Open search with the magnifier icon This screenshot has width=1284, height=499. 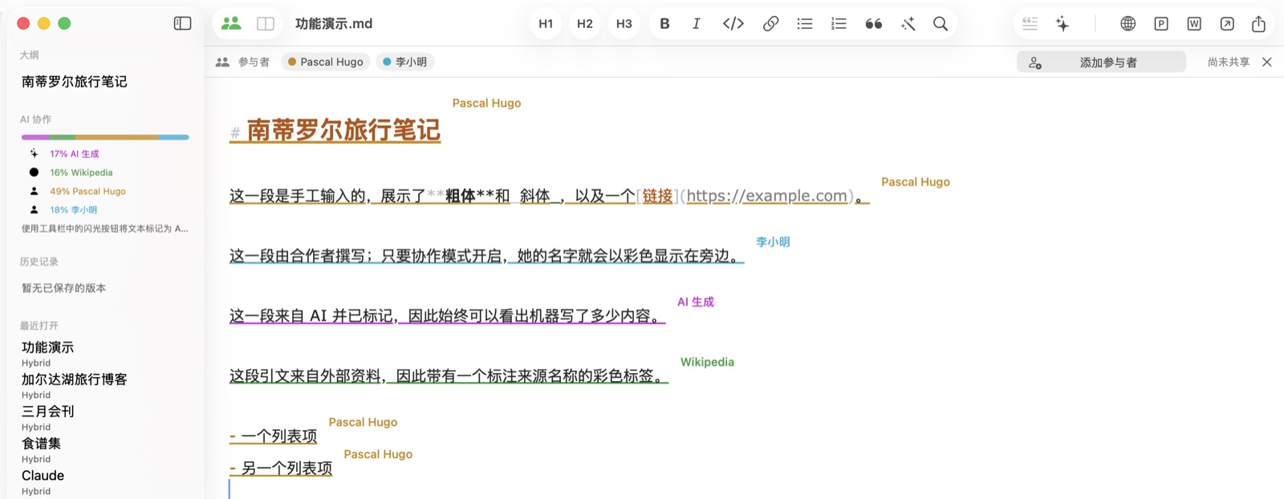click(x=941, y=23)
